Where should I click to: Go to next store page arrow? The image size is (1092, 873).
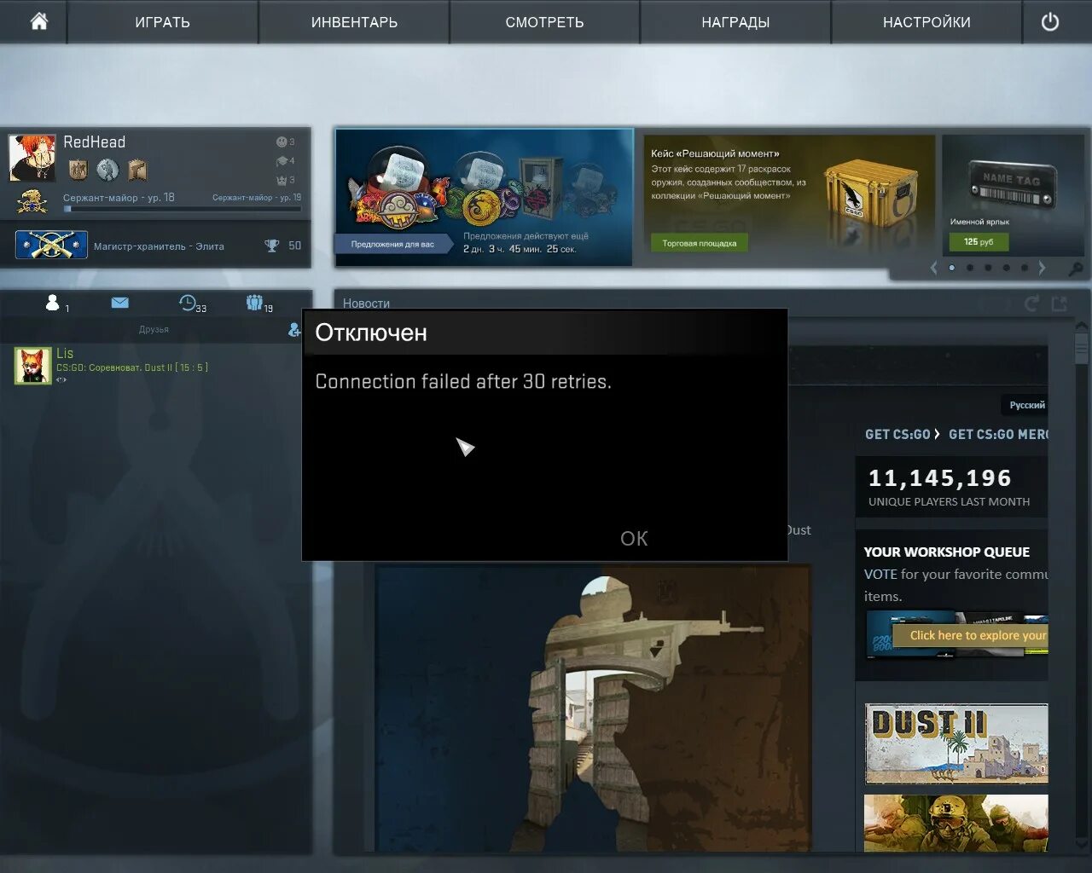click(x=1043, y=268)
